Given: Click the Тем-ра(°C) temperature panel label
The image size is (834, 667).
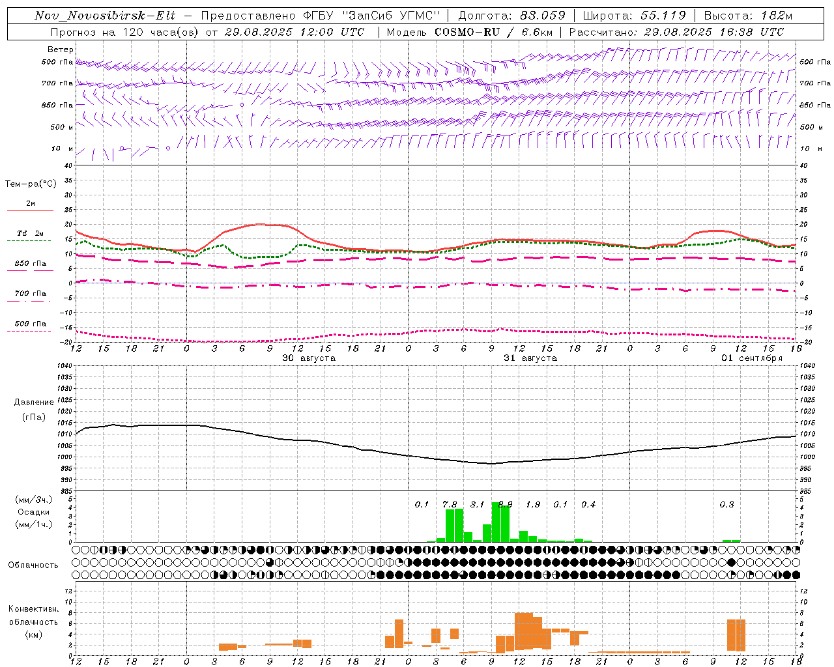Looking at the screenshot, I should click(x=31, y=184).
